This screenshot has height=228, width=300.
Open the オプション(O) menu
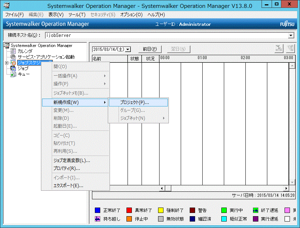point(131,15)
